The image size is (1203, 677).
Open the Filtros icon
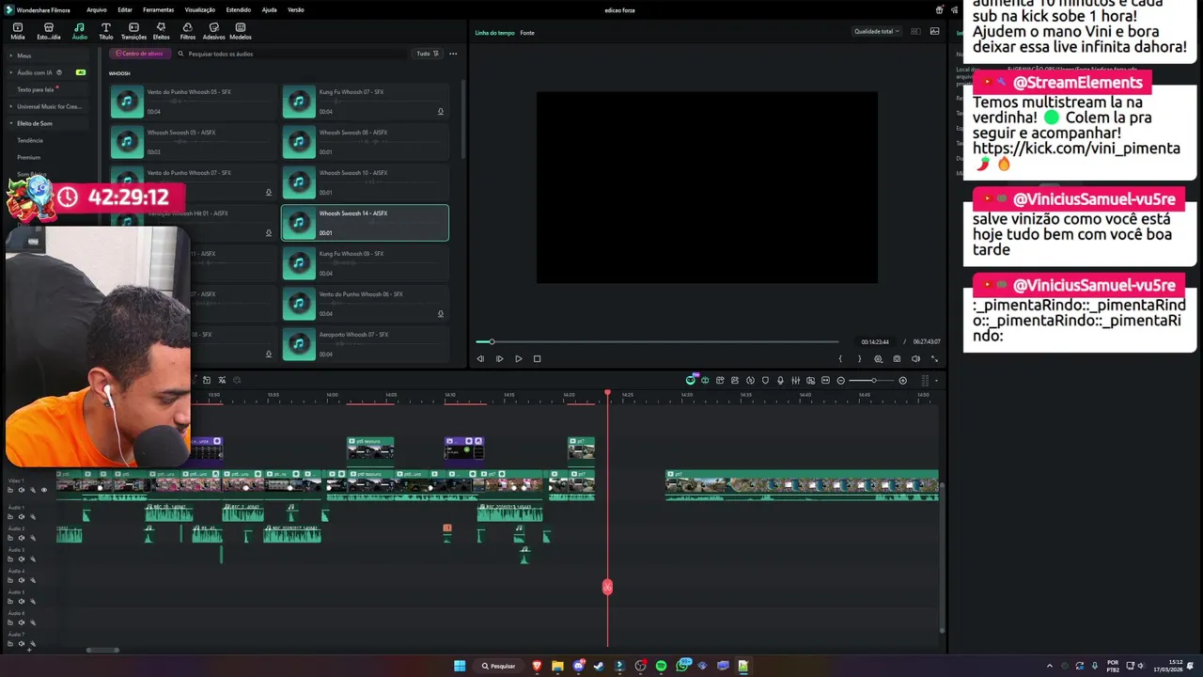(187, 31)
